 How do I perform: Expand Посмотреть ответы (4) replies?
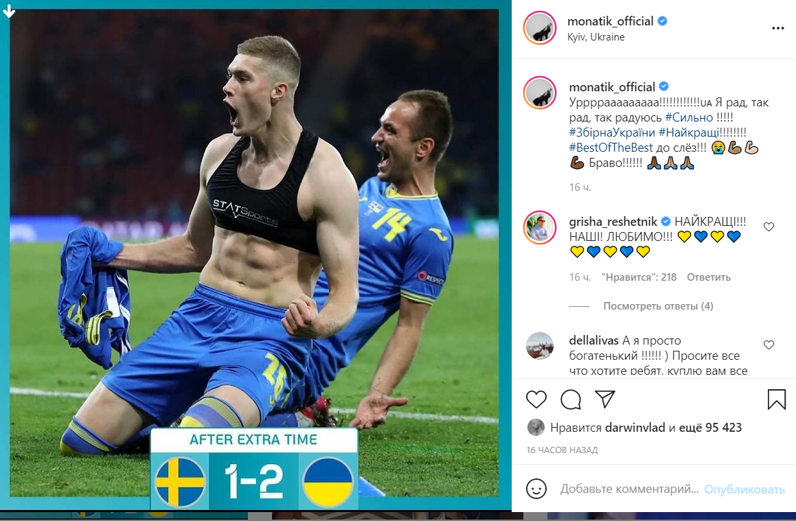(x=658, y=306)
